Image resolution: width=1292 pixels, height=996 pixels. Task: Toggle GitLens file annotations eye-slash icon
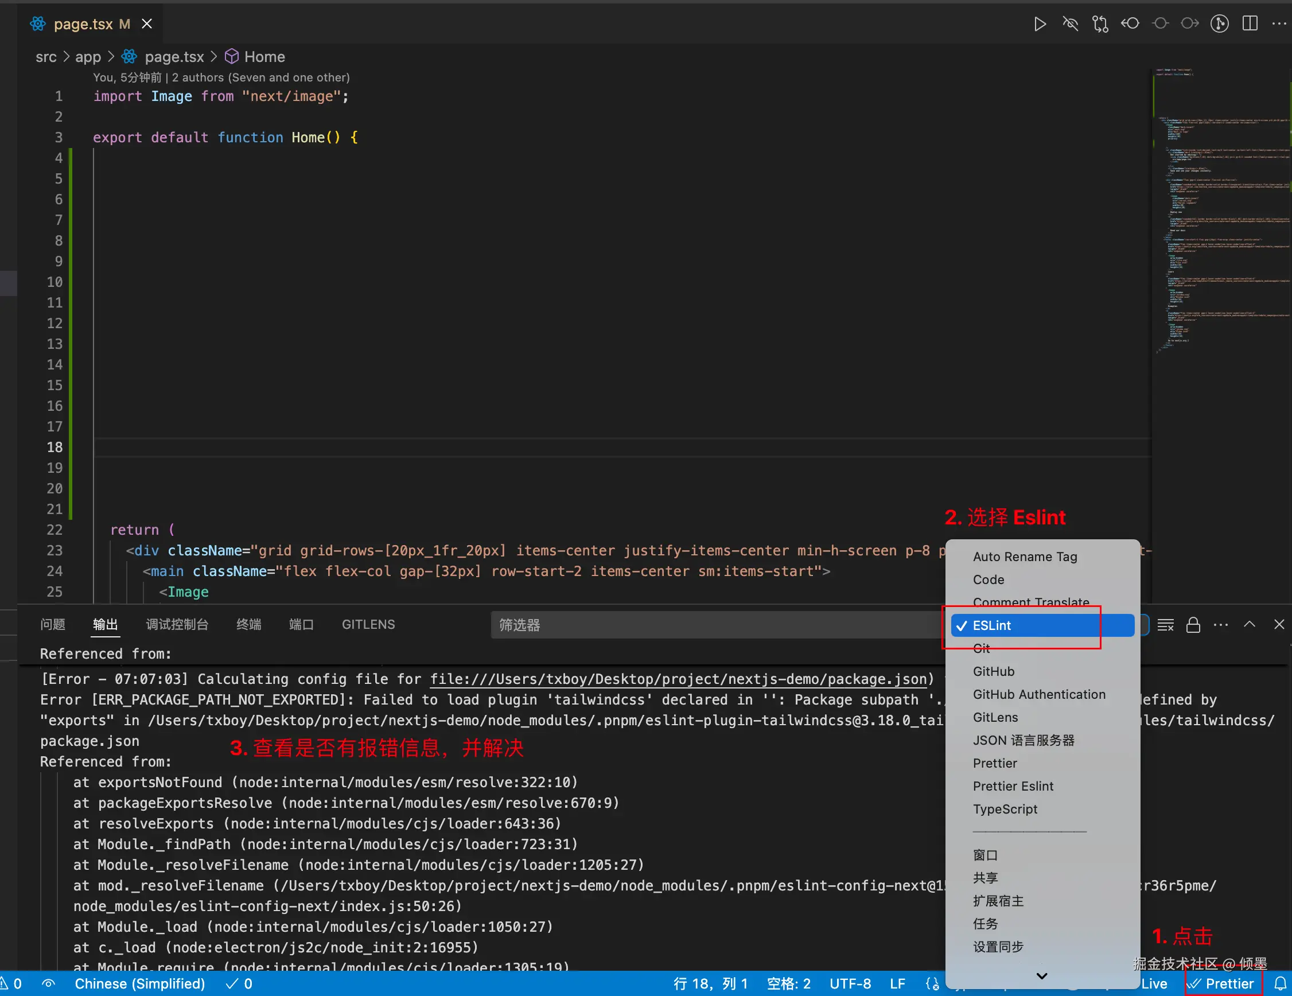[1070, 24]
